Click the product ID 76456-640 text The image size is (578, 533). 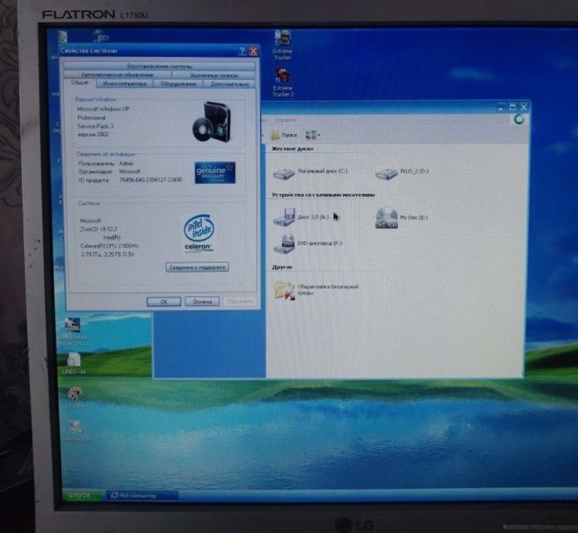151,180
